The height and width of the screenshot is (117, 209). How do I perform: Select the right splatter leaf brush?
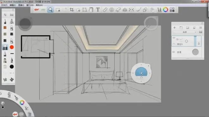click(x=12, y=79)
